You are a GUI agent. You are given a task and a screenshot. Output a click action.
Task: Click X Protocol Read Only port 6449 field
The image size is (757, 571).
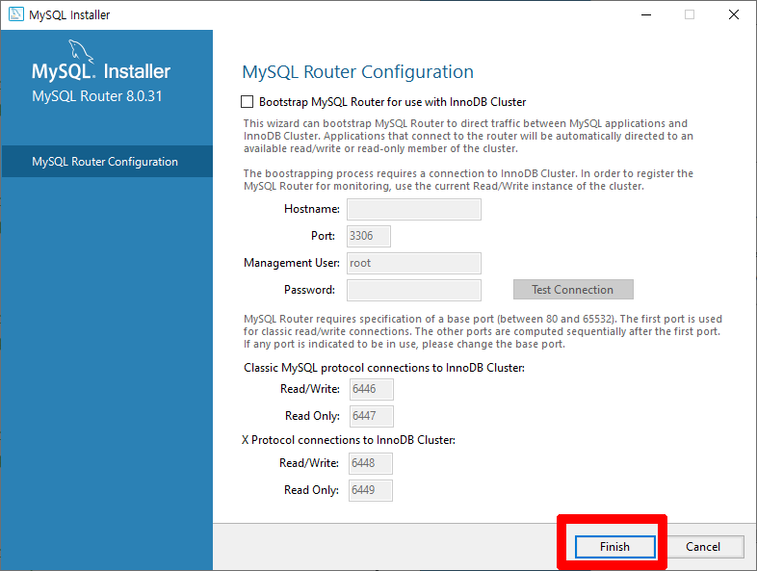click(x=370, y=490)
